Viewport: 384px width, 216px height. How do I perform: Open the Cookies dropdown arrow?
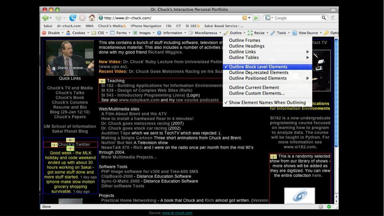tap(88, 33)
